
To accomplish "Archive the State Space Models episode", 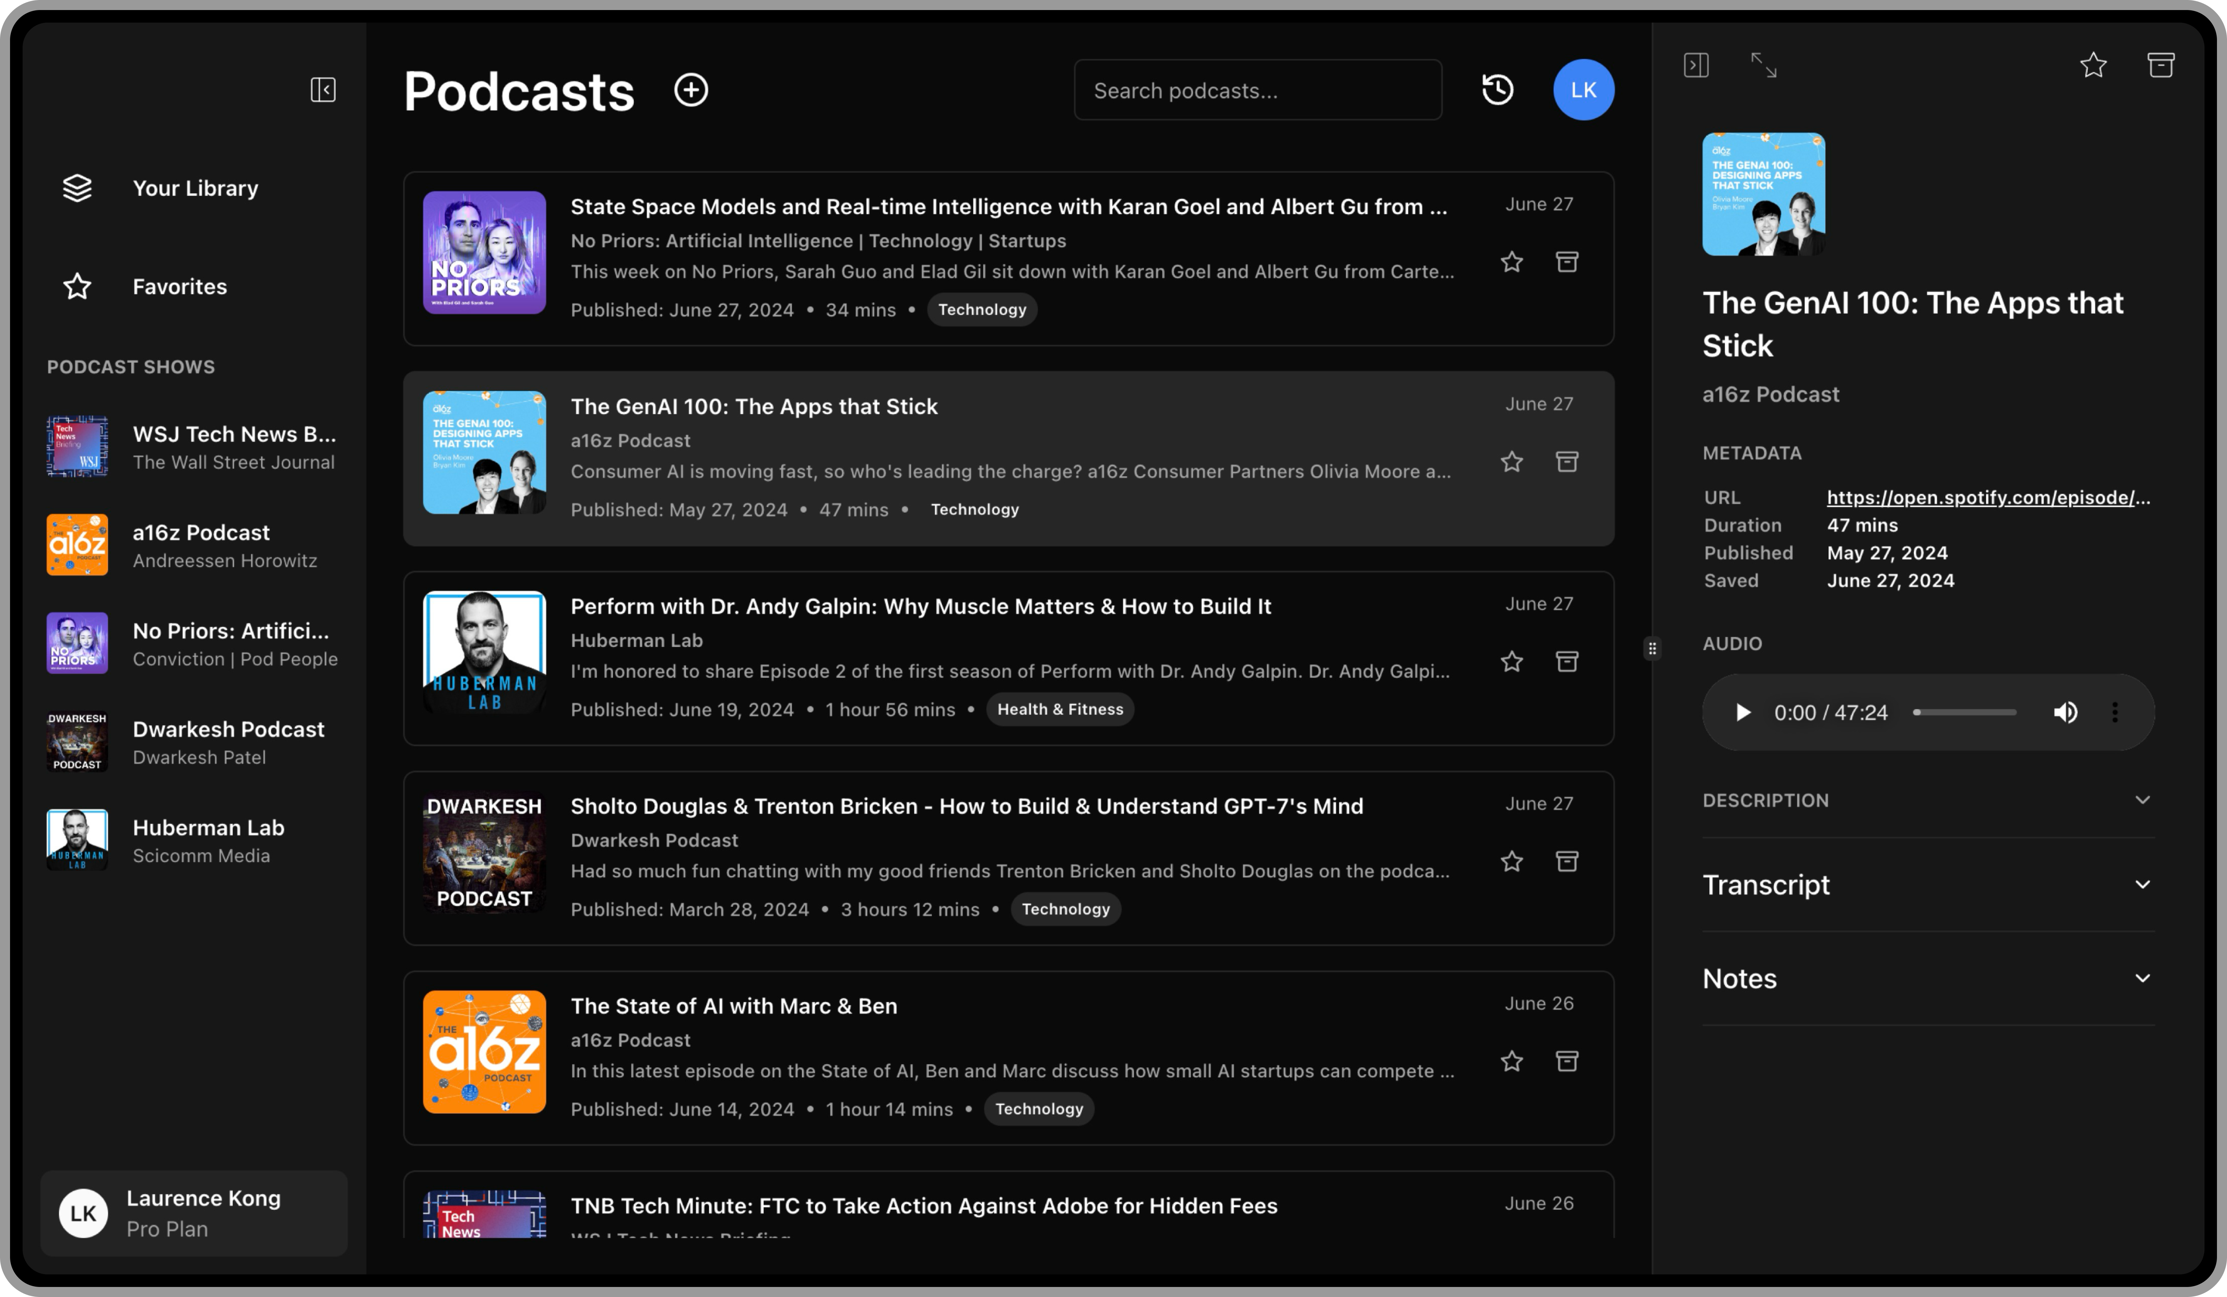I will 1567,262.
